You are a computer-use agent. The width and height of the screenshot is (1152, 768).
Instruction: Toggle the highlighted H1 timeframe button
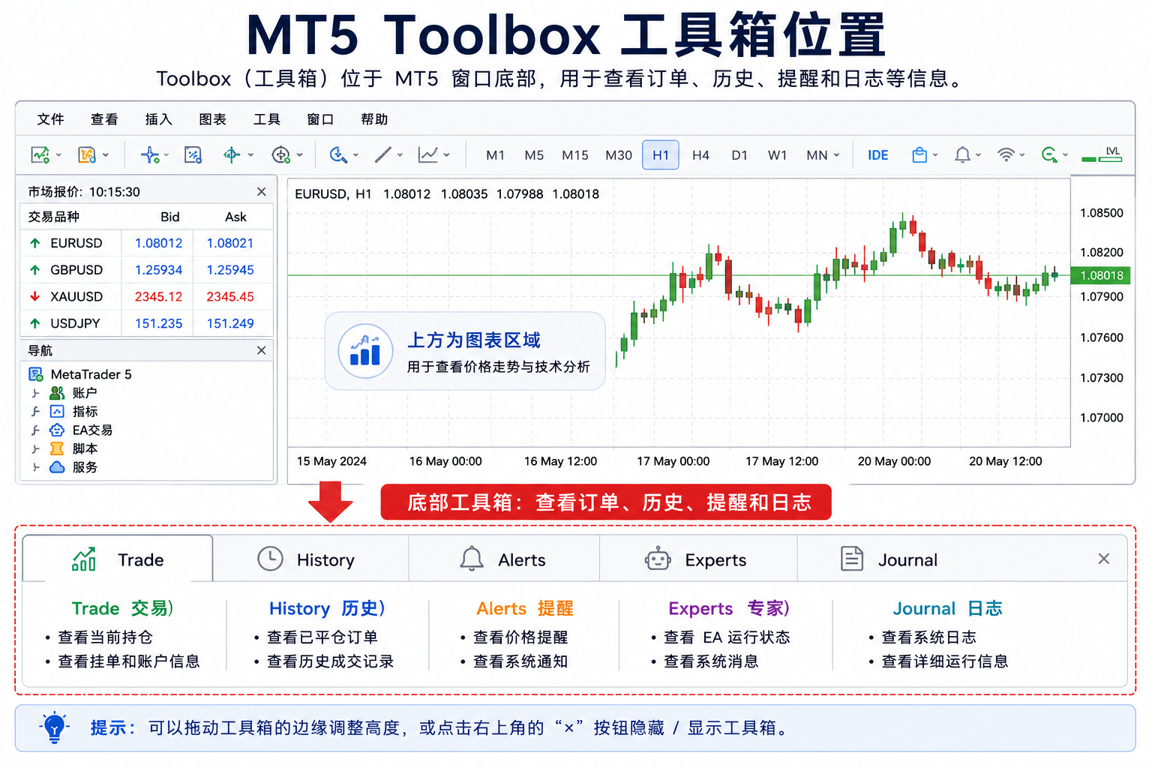tap(661, 155)
